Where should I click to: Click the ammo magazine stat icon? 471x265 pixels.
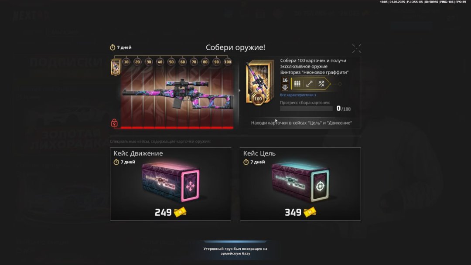coord(297,84)
